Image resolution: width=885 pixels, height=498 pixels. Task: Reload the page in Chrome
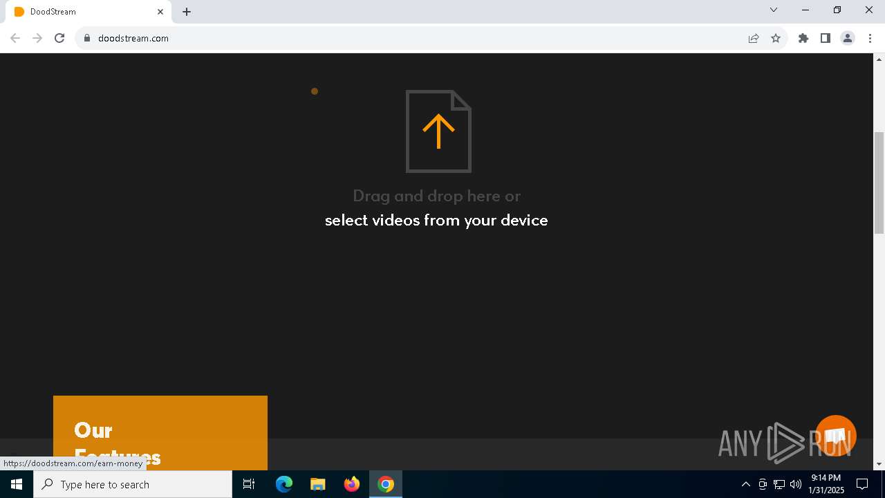pos(59,38)
